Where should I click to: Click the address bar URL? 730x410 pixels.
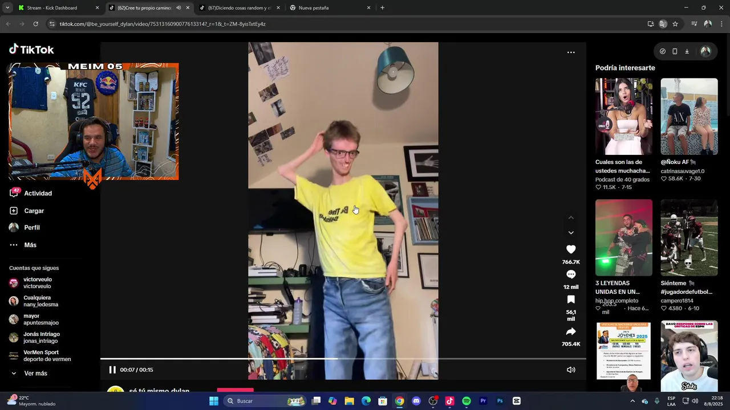tap(163, 24)
